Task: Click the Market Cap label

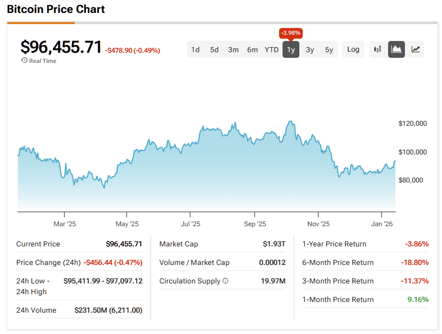Action: click(x=179, y=244)
